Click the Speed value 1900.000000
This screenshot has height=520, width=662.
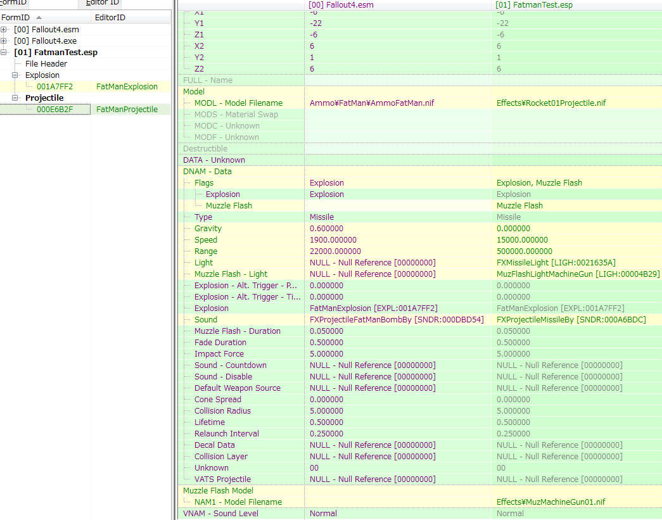[x=333, y=240]
